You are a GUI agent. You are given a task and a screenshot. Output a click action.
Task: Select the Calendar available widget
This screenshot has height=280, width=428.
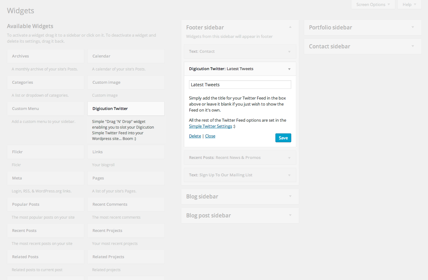(126, 56)
